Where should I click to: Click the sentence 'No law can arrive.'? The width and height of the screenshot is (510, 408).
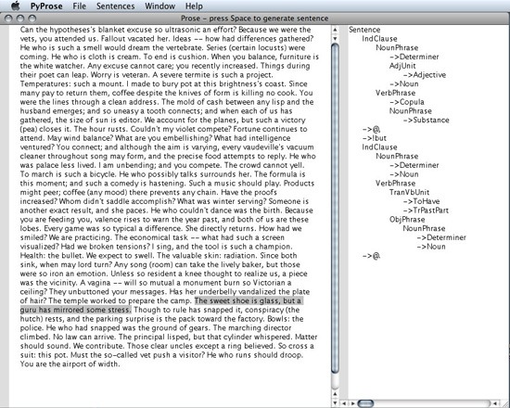[x=84, y=337]
